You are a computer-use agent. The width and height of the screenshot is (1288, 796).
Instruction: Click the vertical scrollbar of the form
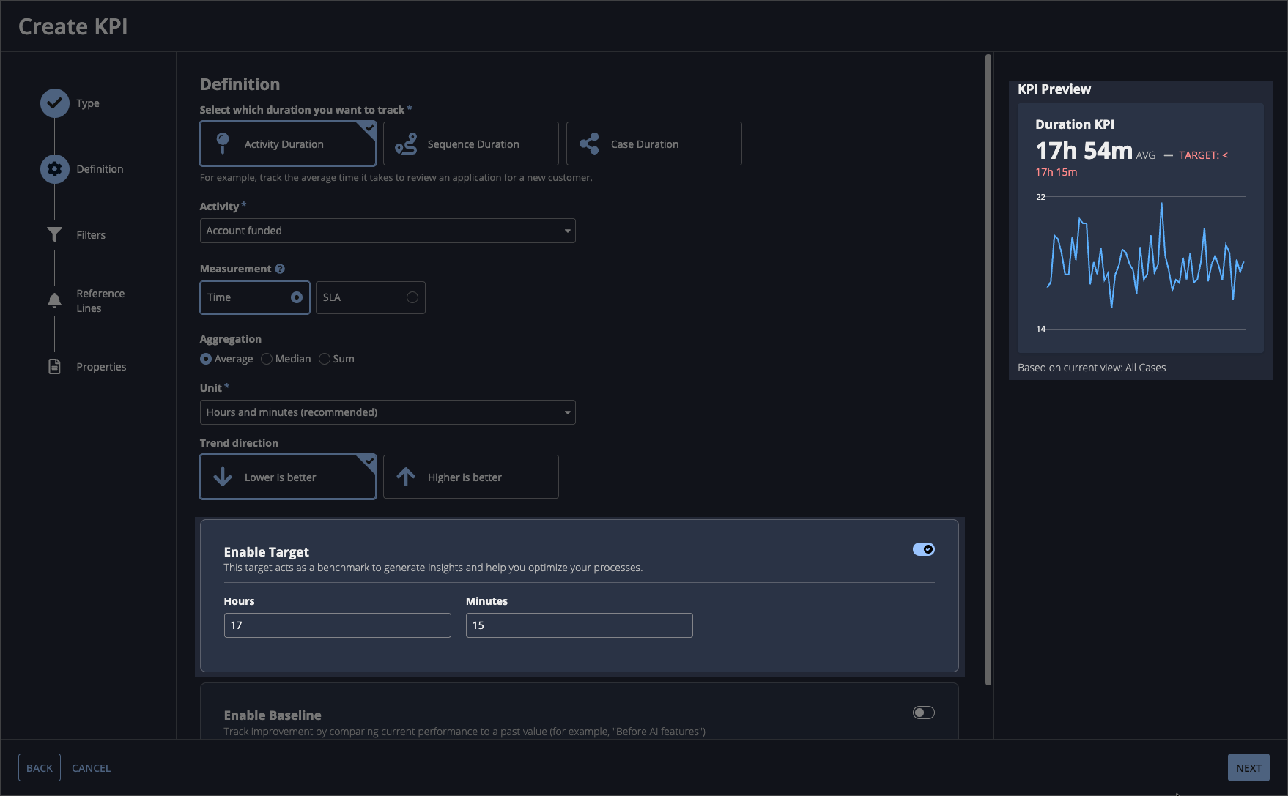coord(988,370)
